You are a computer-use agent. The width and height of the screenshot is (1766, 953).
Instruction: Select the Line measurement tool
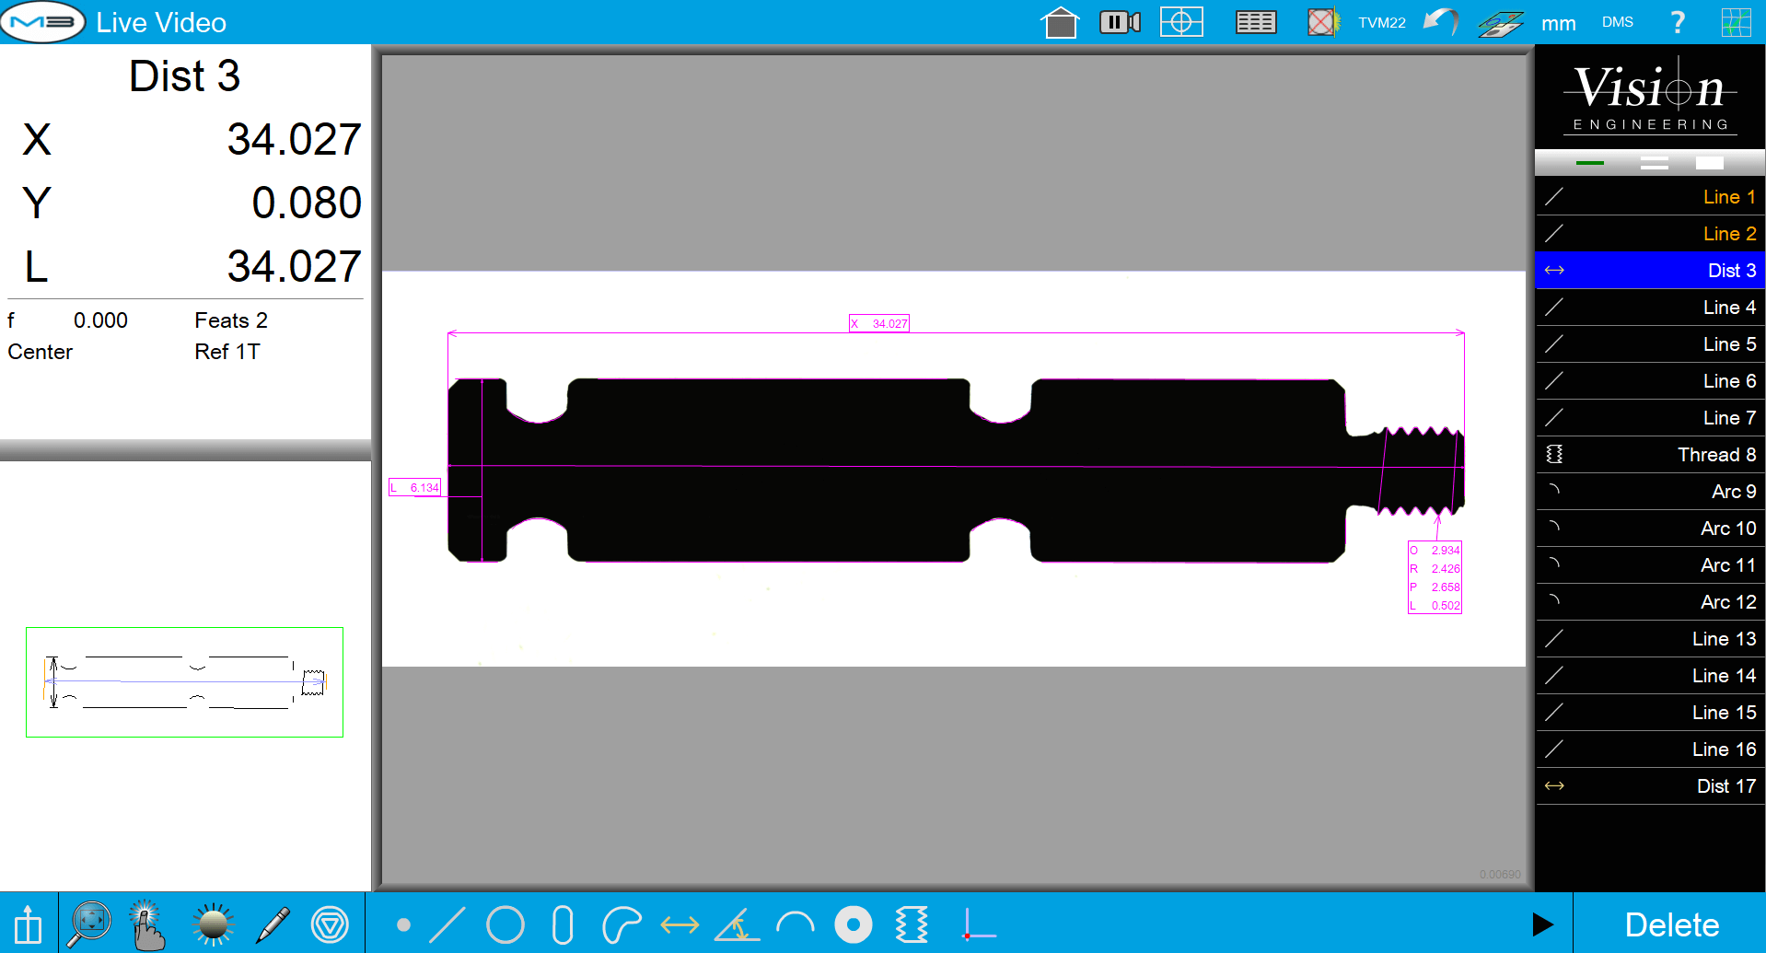(x=448, y=924)
